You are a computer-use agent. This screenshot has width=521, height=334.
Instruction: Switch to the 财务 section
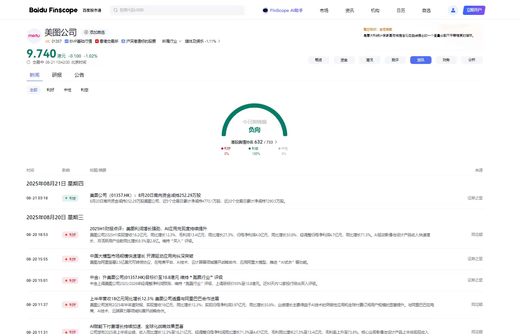point(446,60)
